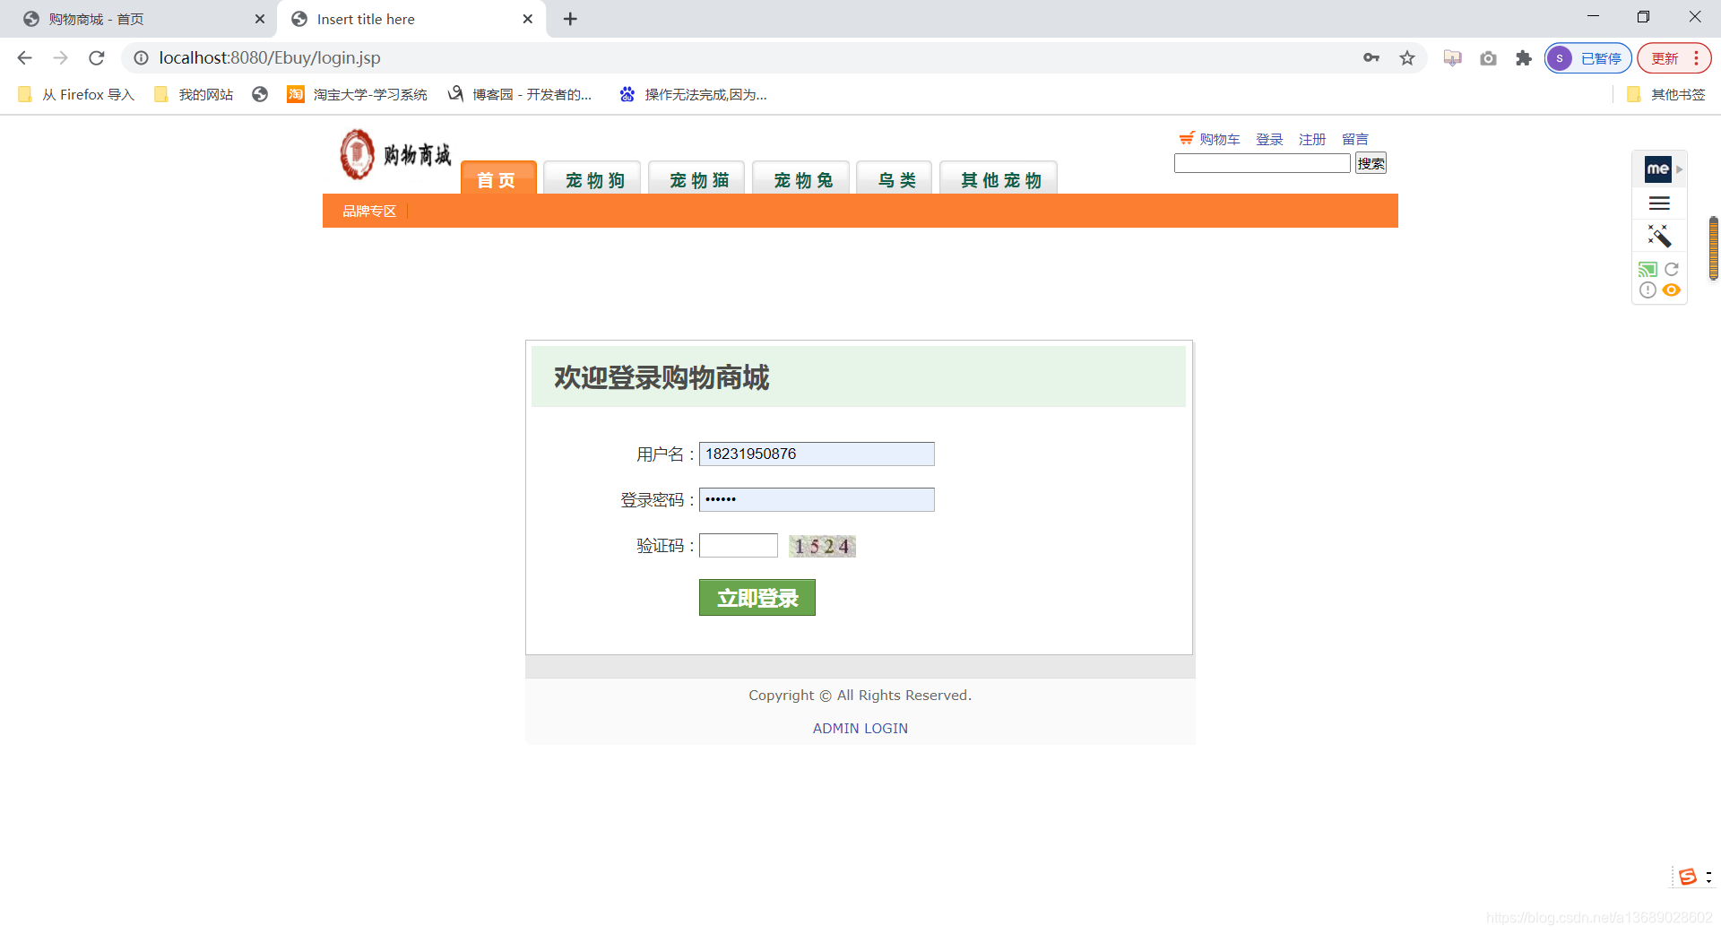Select the magic wand tool icon
Image resolution: width=1721 pixels, height=934 pixels.
(1659, 236)
